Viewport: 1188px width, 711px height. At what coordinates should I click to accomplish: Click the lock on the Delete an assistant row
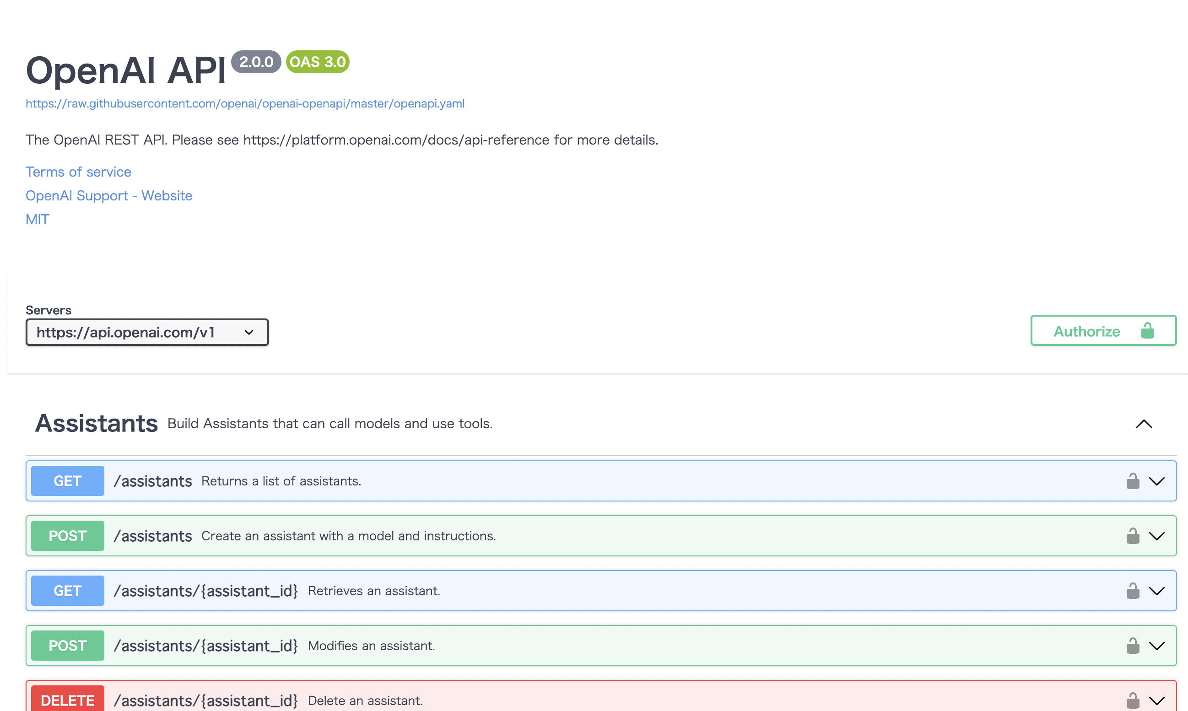click(1133, 700)
